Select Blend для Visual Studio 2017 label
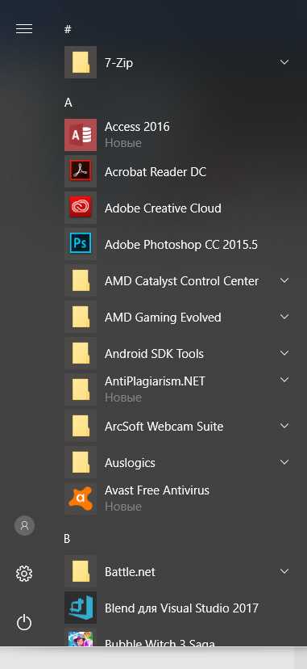Screen dimensions: 307x669 (x=181, y=608)
